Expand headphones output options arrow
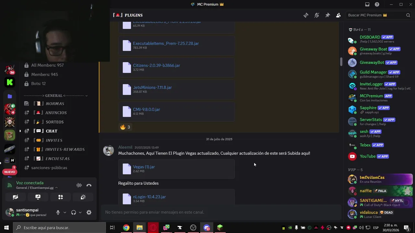 [80, 212]
